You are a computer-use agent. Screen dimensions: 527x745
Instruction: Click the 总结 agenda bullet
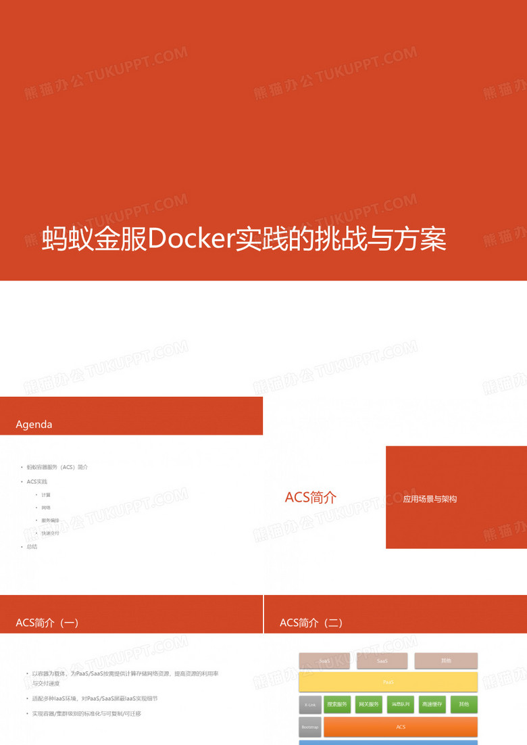coord(32,546)
